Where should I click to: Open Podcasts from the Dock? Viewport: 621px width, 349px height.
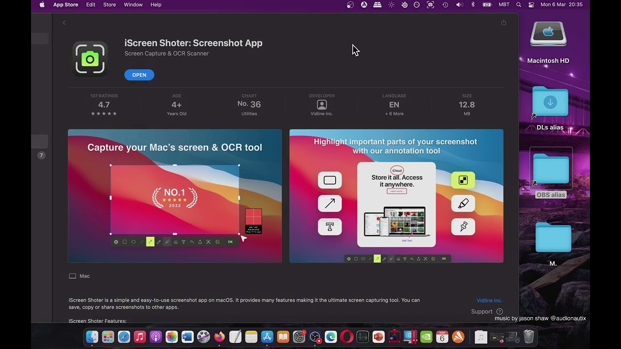156,336
